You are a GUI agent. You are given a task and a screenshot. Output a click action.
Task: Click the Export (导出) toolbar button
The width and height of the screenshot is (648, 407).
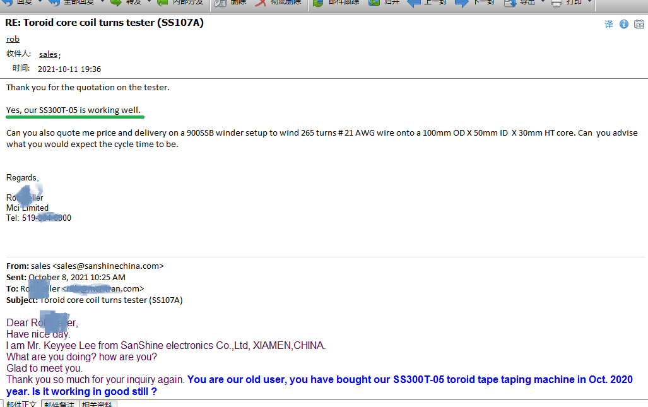coord(519,3)
